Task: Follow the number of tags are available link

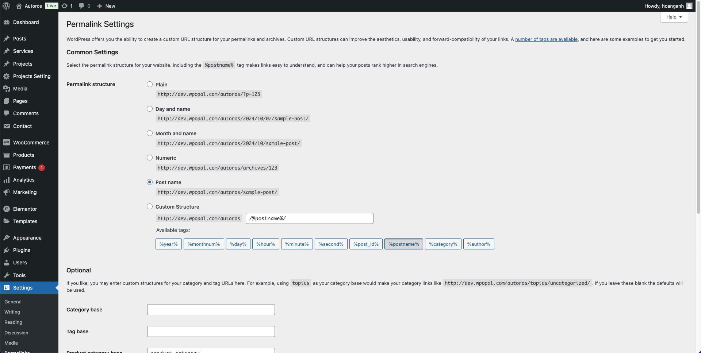Action: pos(546,39)
